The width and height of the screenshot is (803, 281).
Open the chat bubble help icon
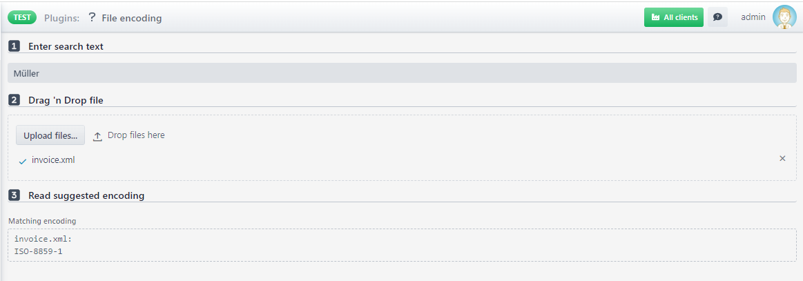tap(717, 17)
